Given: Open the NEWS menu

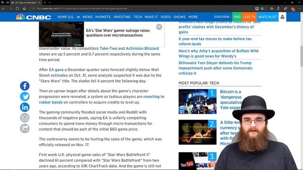Looking at the screenshot, I should tap(88, 17).
